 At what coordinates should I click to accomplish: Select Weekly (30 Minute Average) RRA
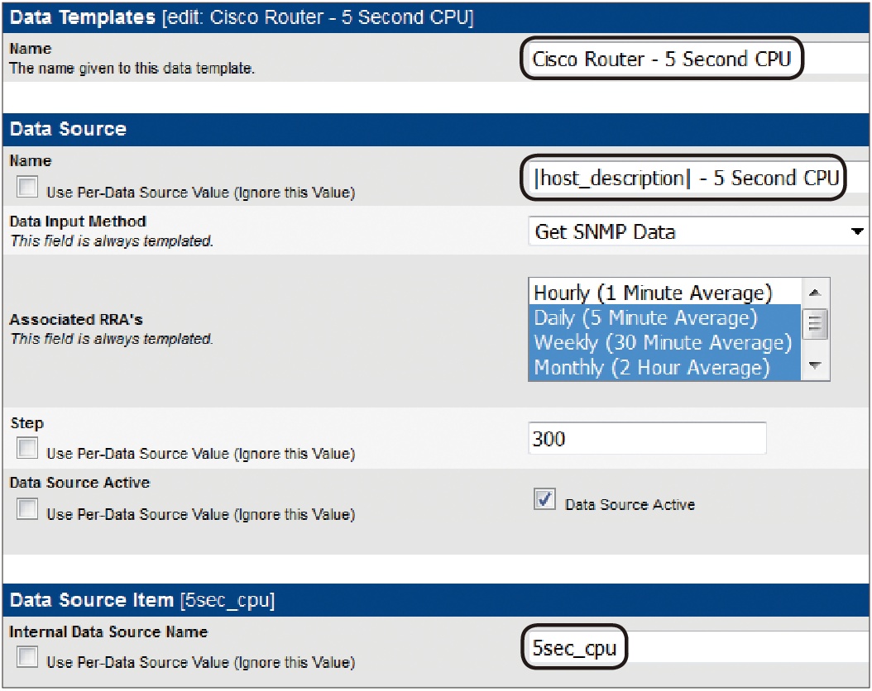(x=664, y=342)
